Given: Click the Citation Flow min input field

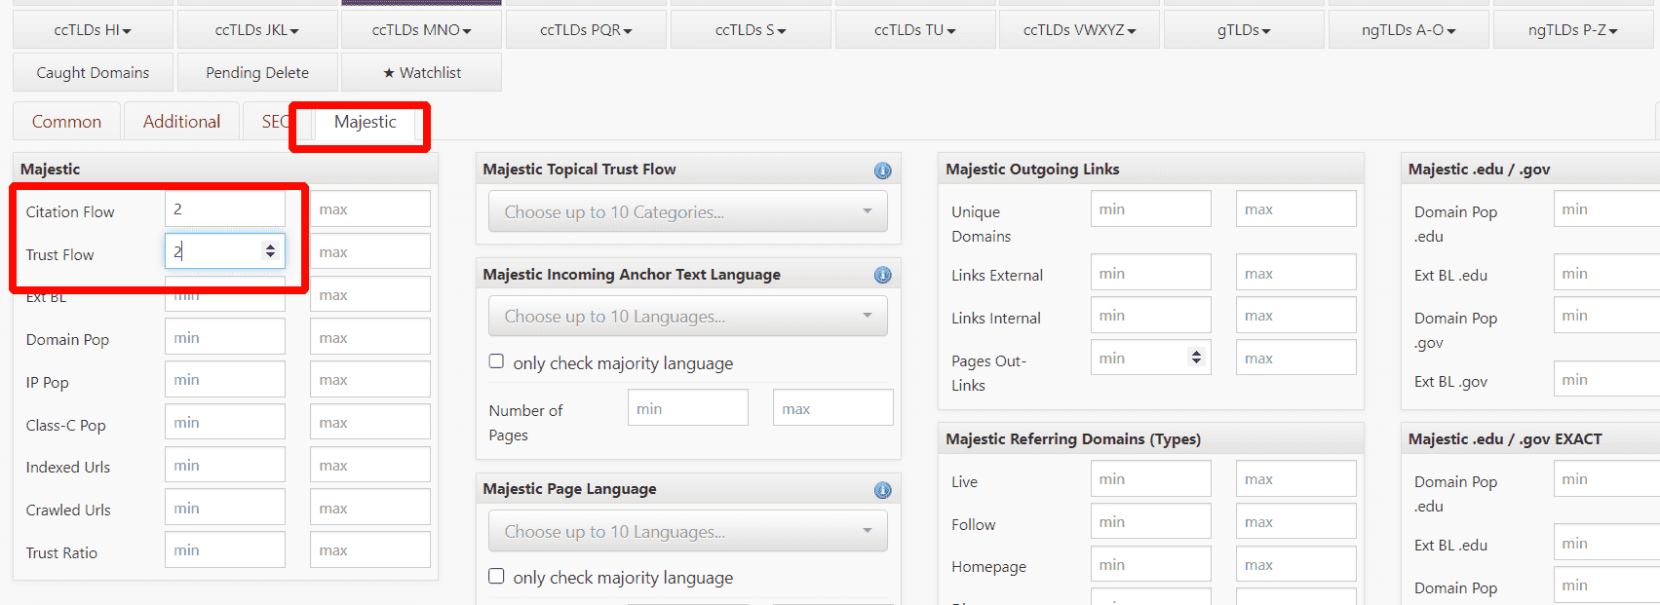Looking at the screenshot, I should point(224,209).
